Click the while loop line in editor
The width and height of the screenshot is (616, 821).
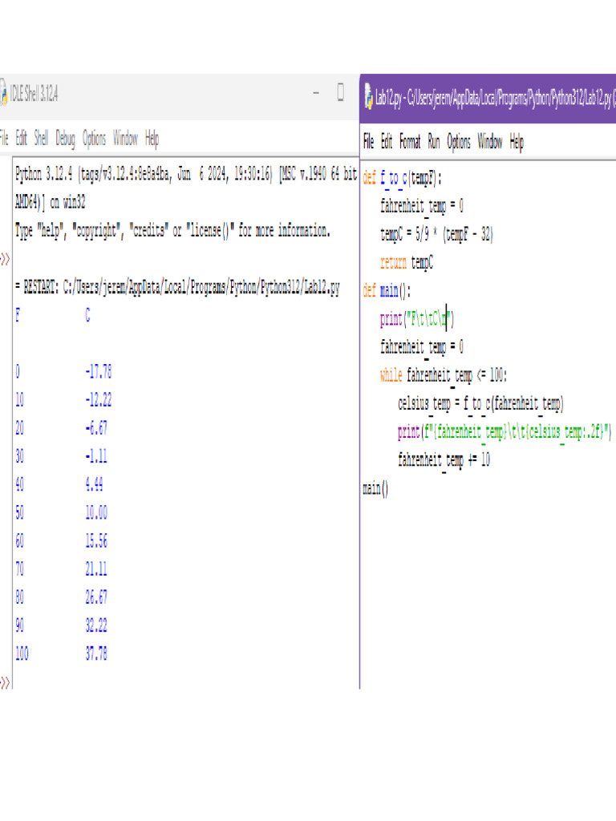pyautogui.click(x=444, y=374)
